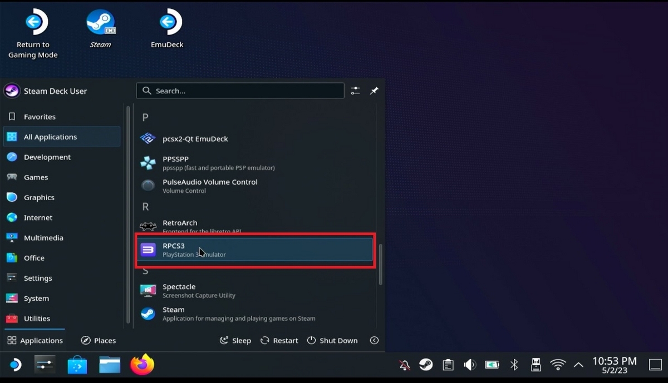Select the All Applications category

(61, 137)
